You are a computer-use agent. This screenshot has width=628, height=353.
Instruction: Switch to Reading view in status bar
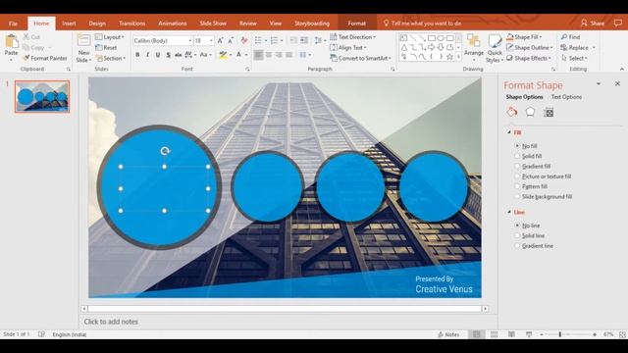click(x=511, y=334)
